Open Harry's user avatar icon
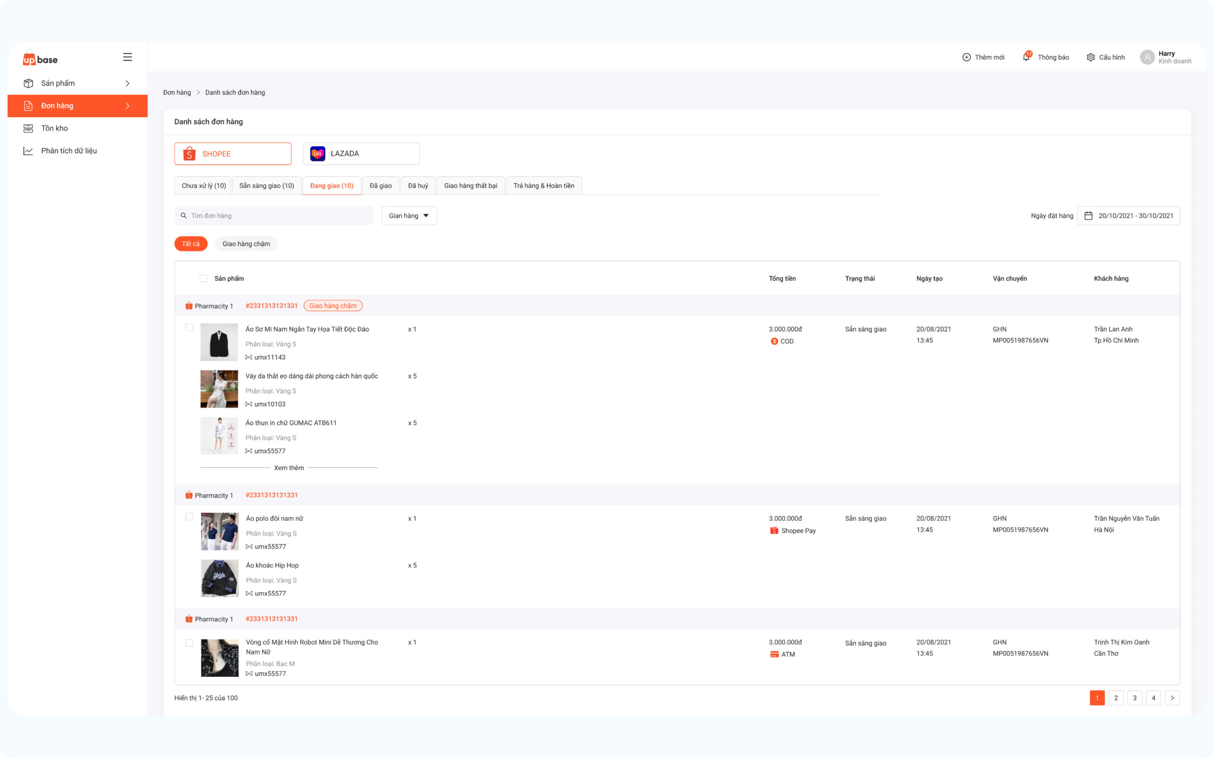 [x=1147, y=57]
